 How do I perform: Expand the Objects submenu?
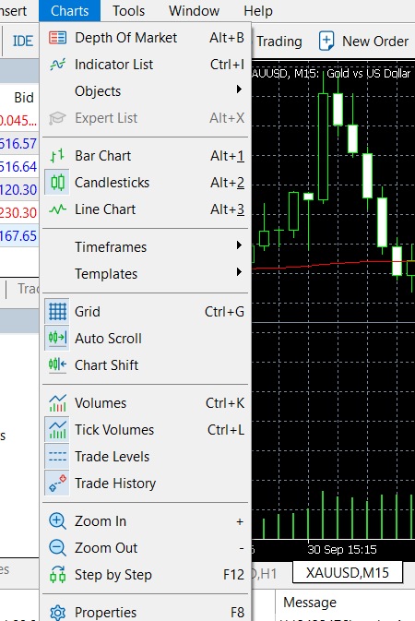(145, 91)
